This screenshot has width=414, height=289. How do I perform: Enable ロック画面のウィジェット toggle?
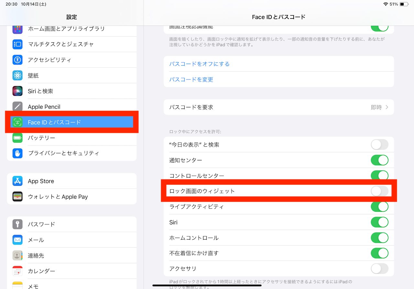point(379,191)
